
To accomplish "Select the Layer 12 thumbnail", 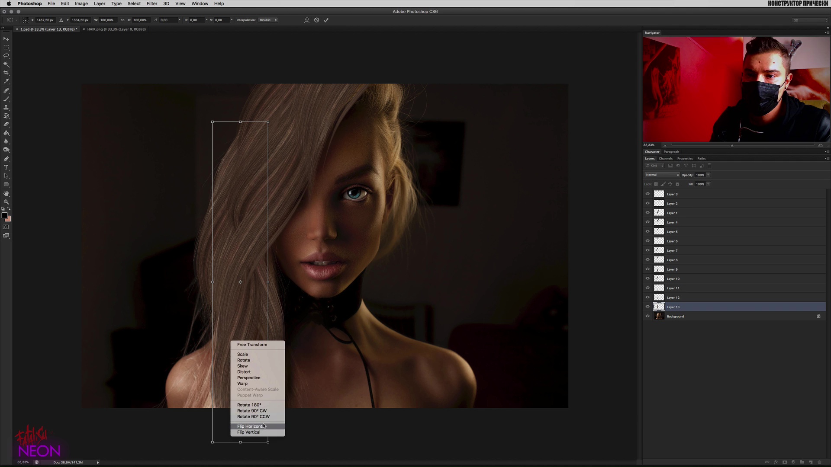I will click(659, 297).
